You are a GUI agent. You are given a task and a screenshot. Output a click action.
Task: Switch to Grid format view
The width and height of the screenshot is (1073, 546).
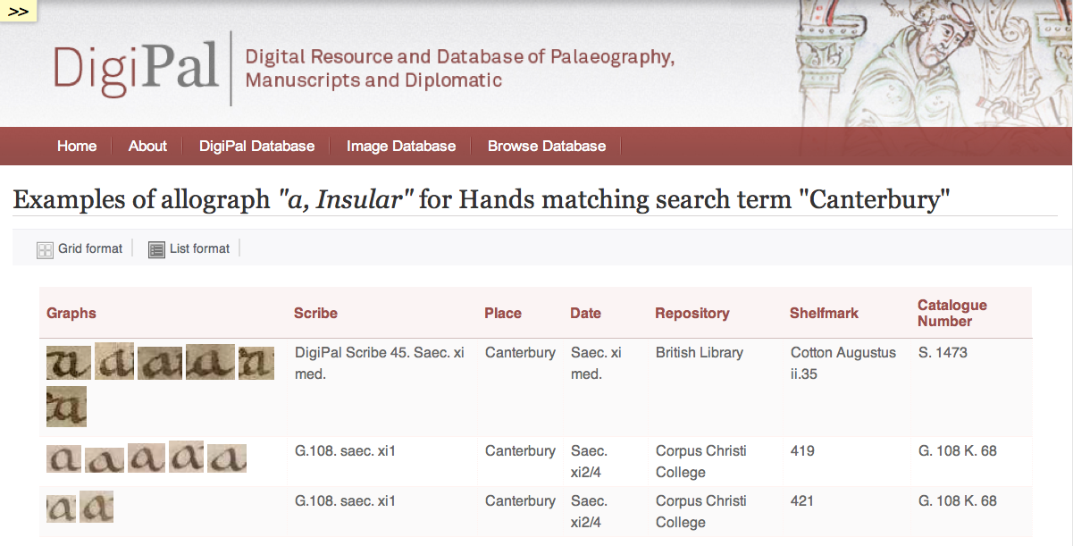[x=89, y=248]
